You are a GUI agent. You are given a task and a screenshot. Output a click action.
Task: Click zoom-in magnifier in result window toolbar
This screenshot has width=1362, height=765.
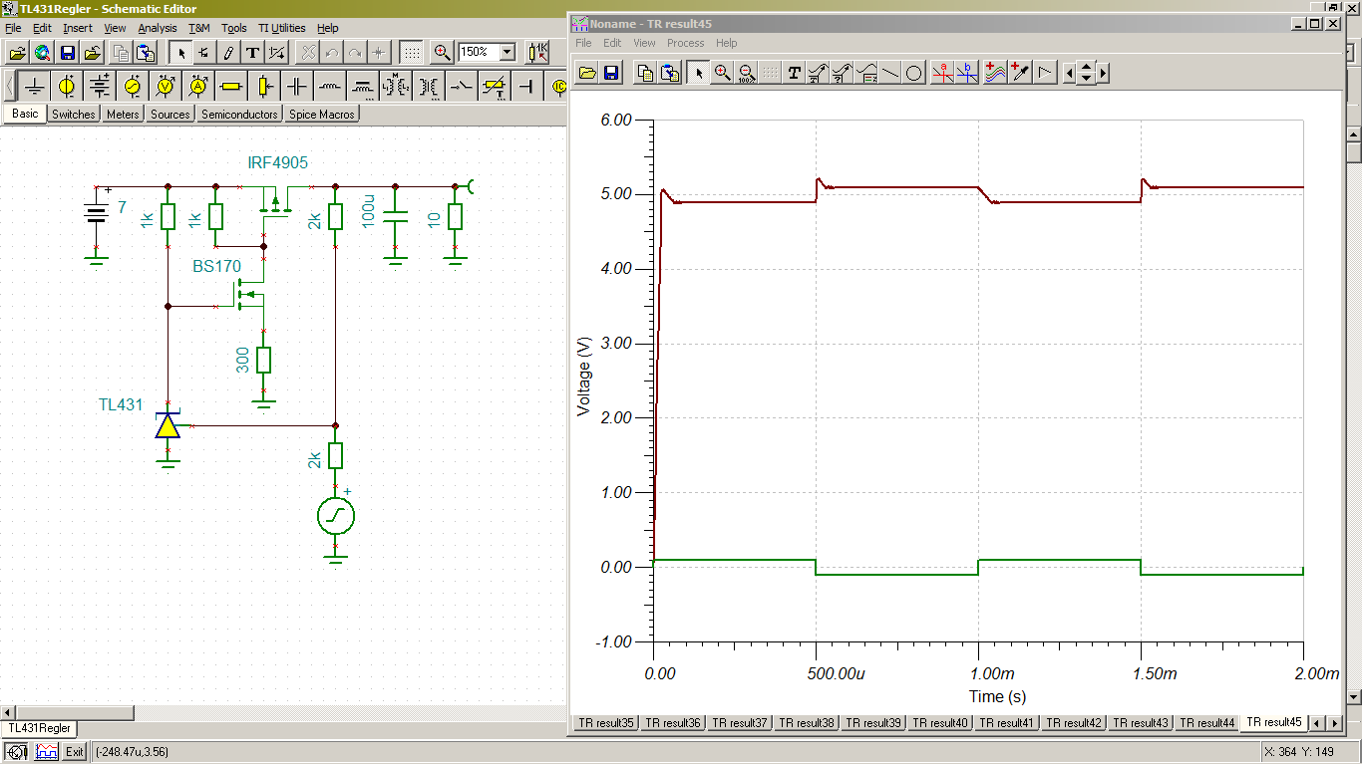[723, 72]
